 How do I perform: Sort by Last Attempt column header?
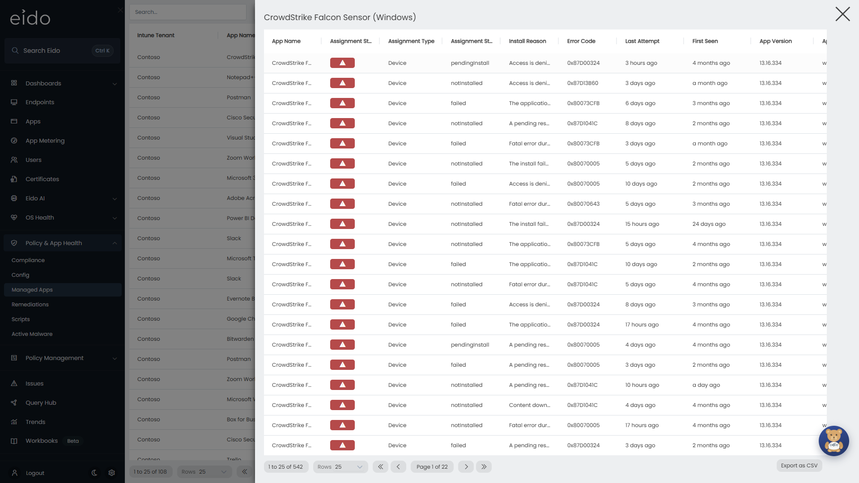point(642,41)
